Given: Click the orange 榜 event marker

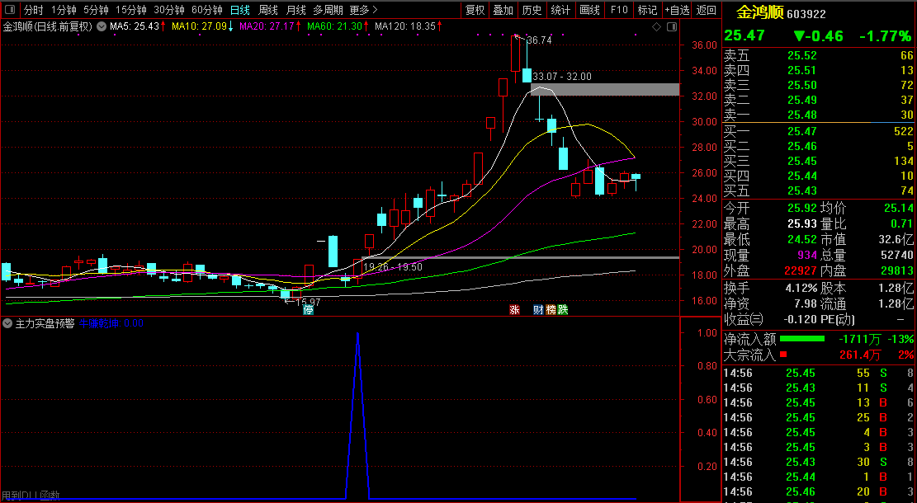Looking at the screenshot, I should (551, 310).
